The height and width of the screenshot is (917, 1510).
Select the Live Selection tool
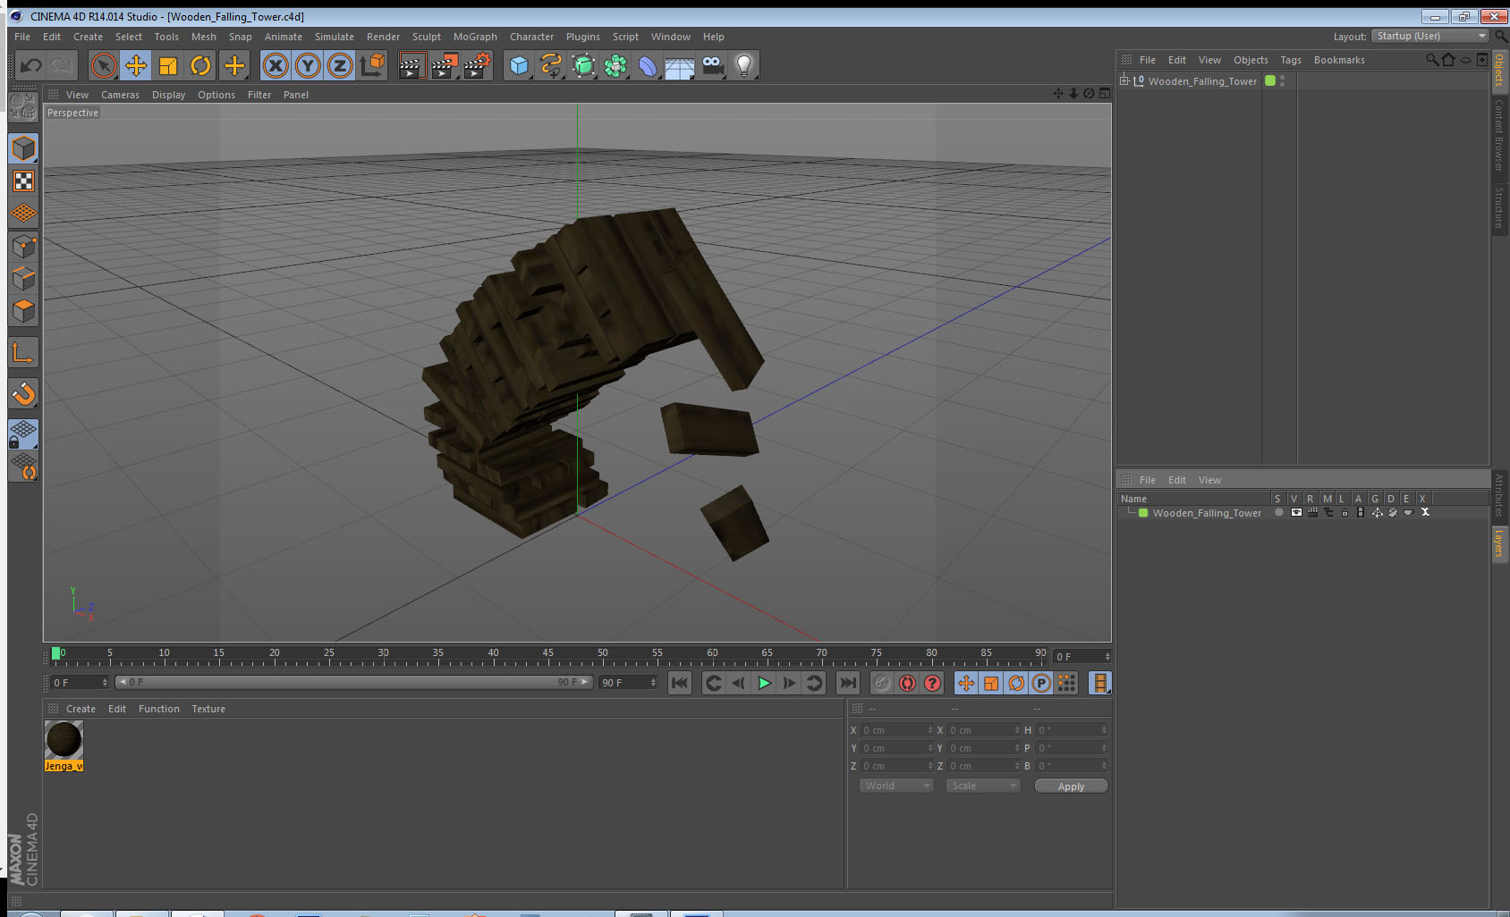[x=104, y=65]
